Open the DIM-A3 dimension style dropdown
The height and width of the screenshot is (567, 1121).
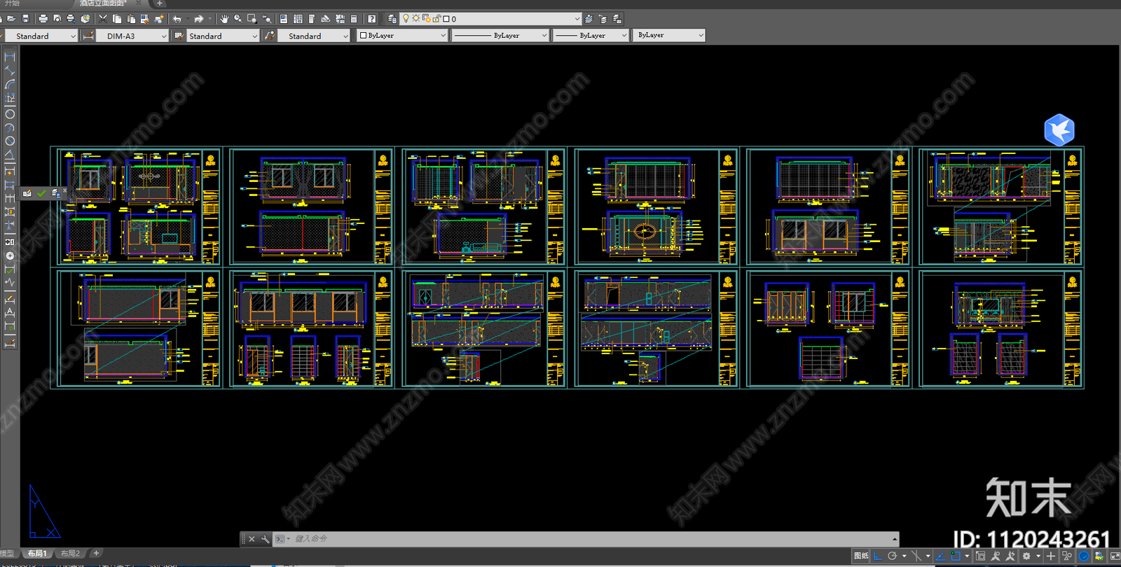click(132, 36)
